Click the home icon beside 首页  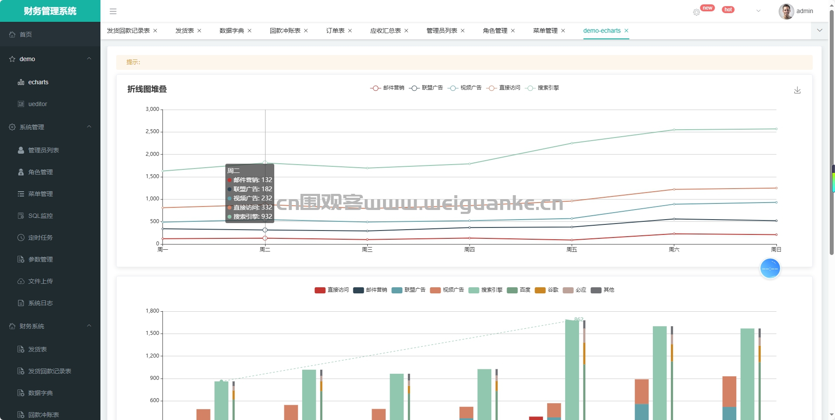[12, 34]
